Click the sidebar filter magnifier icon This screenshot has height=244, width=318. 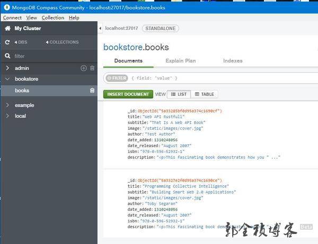pos(7,56)
